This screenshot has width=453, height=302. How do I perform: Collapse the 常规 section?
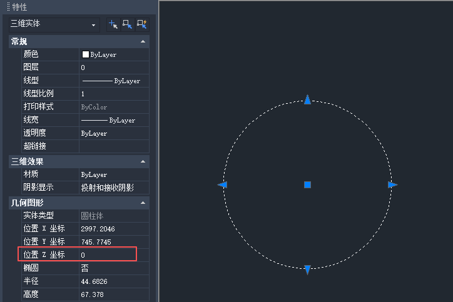(143, 42)
